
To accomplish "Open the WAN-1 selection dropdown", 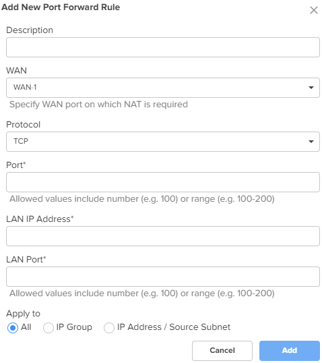I will coord(163,88).
